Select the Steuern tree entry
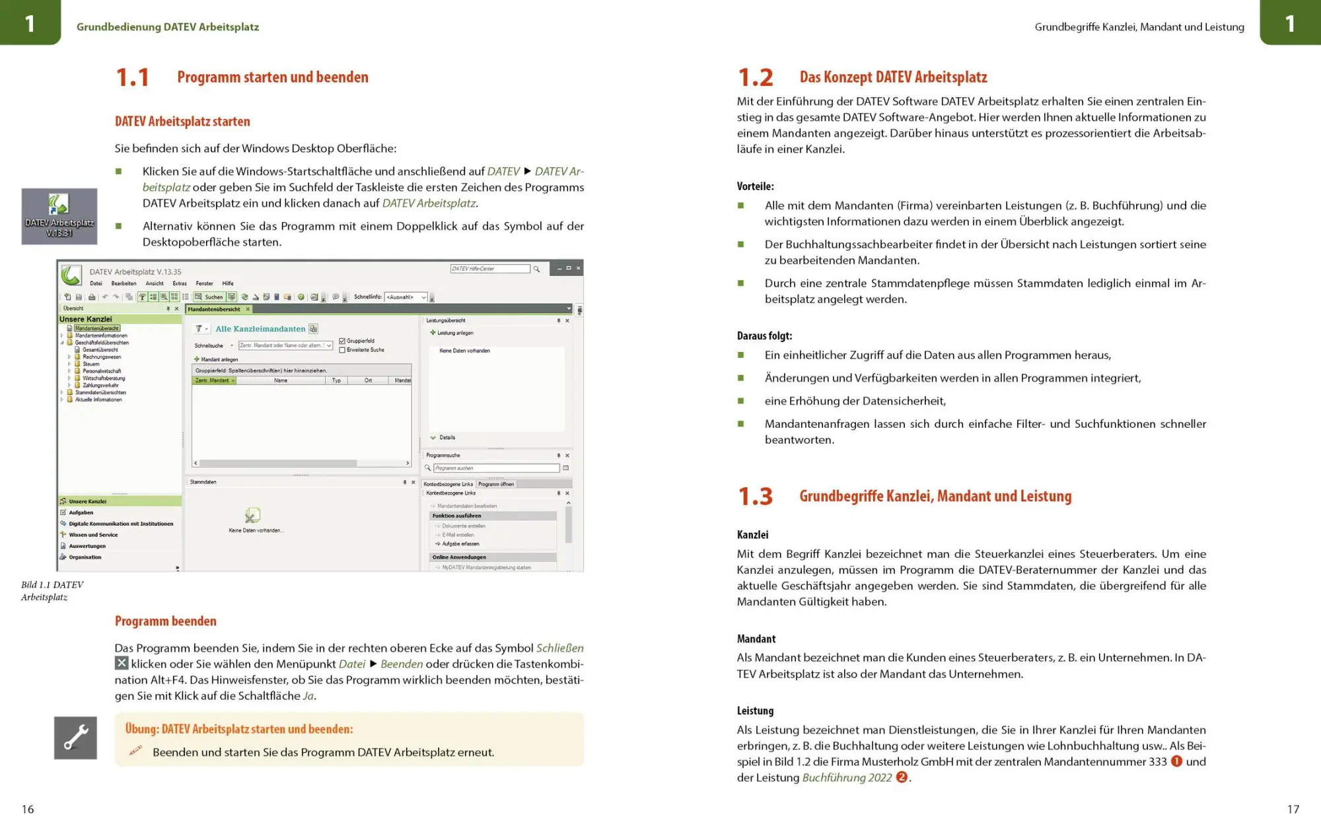The width and height of the screenshot is (1321, 834). (91, 364)
